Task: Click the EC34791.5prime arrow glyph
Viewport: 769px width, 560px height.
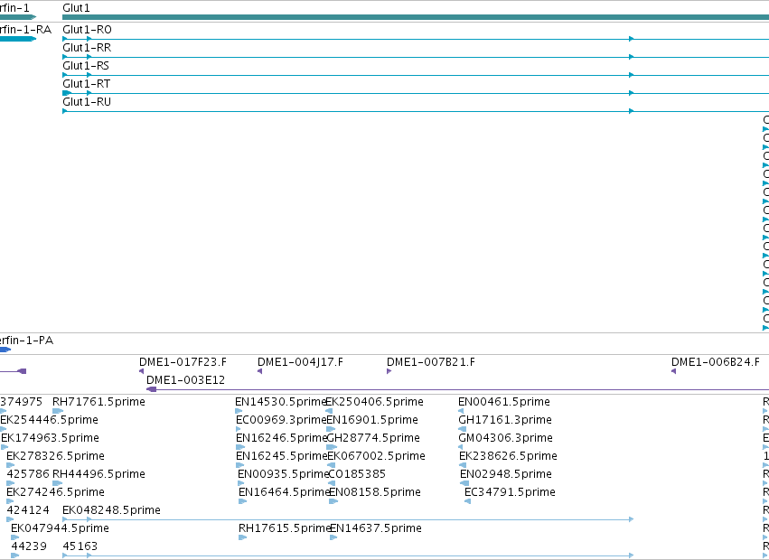Action: (467, 501)
